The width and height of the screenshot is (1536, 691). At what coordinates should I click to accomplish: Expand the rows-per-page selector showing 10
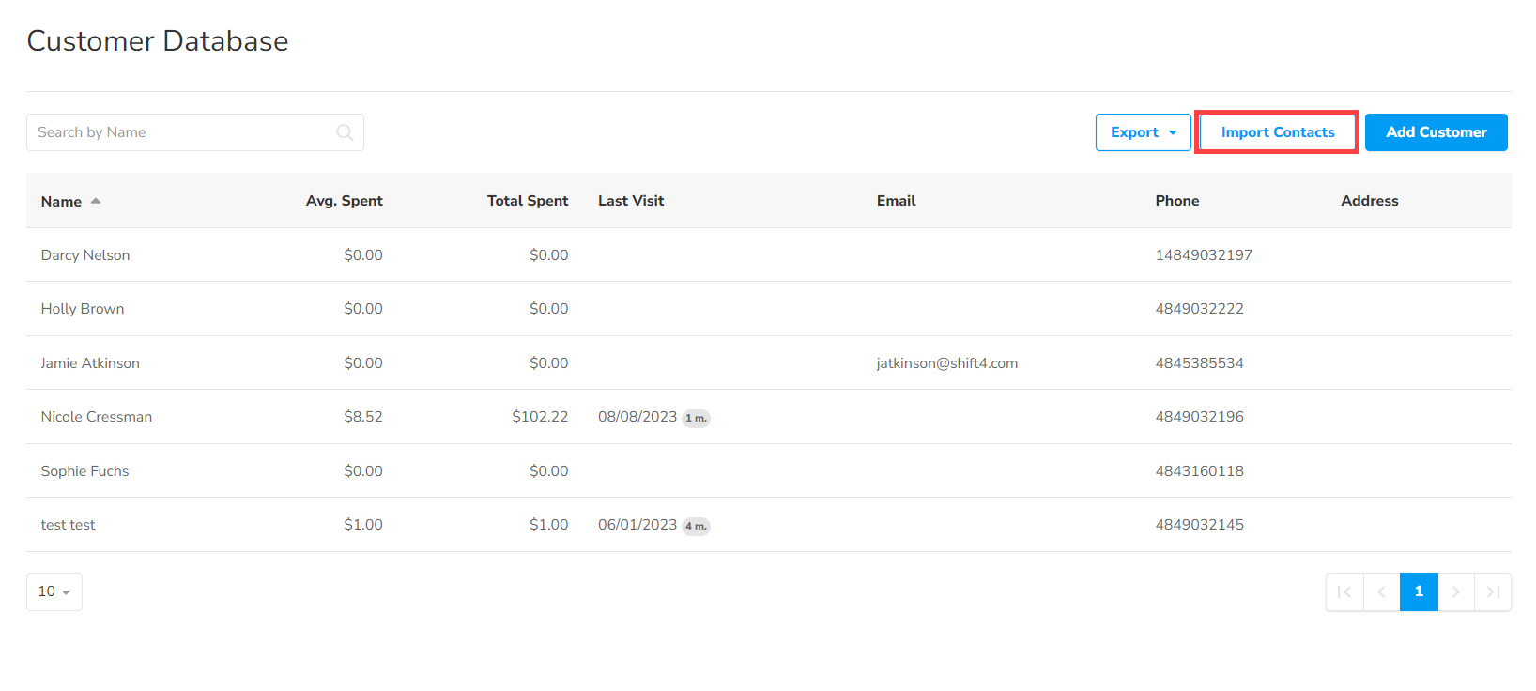click(x=54, y=591)
